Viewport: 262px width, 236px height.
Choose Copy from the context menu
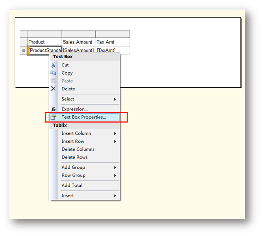tap(85, 73)
